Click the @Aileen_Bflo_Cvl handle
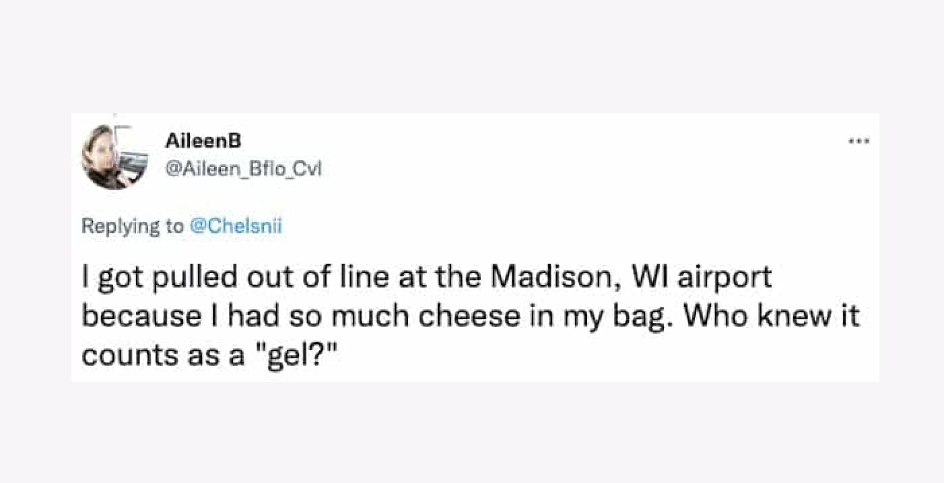Image resolution: width=944 pixels, height=483 pixels. (243, 170)
